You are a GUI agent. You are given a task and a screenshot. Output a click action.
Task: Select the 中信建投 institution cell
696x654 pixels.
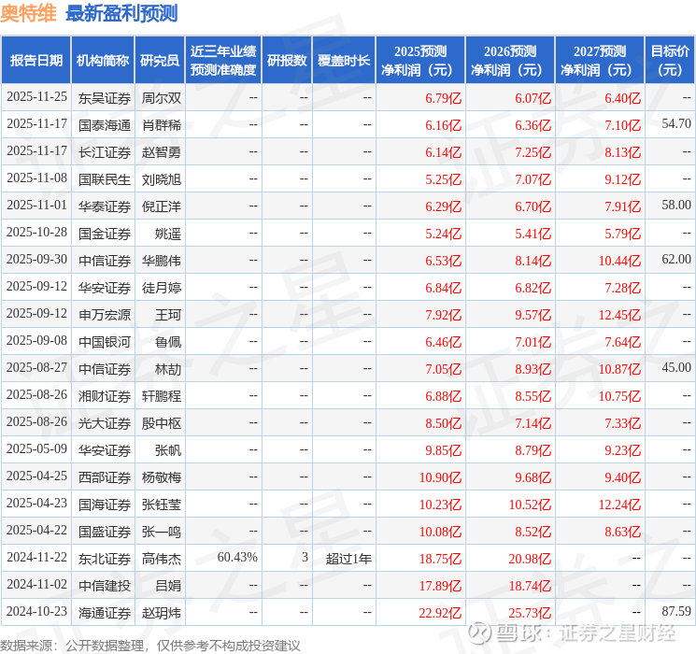coord(105,586)
